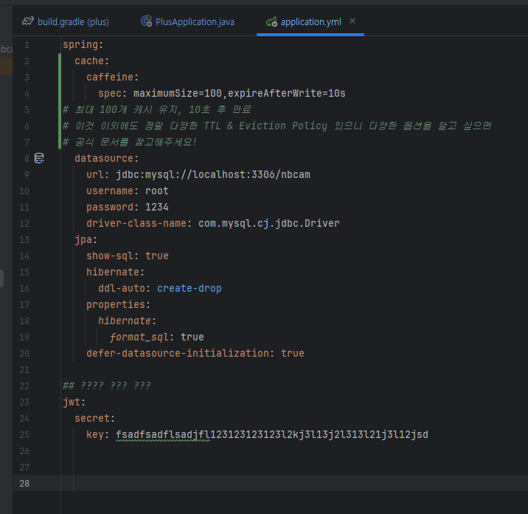
Task: Click the show-sql 'true' value
Action: (157, 256)
